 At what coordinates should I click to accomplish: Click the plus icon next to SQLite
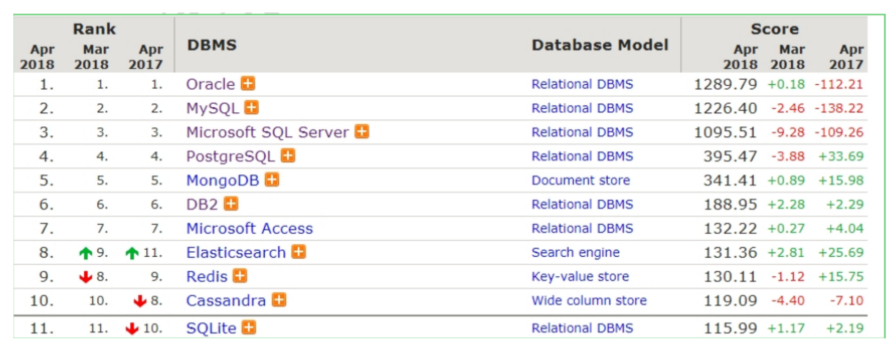point(249,328)
